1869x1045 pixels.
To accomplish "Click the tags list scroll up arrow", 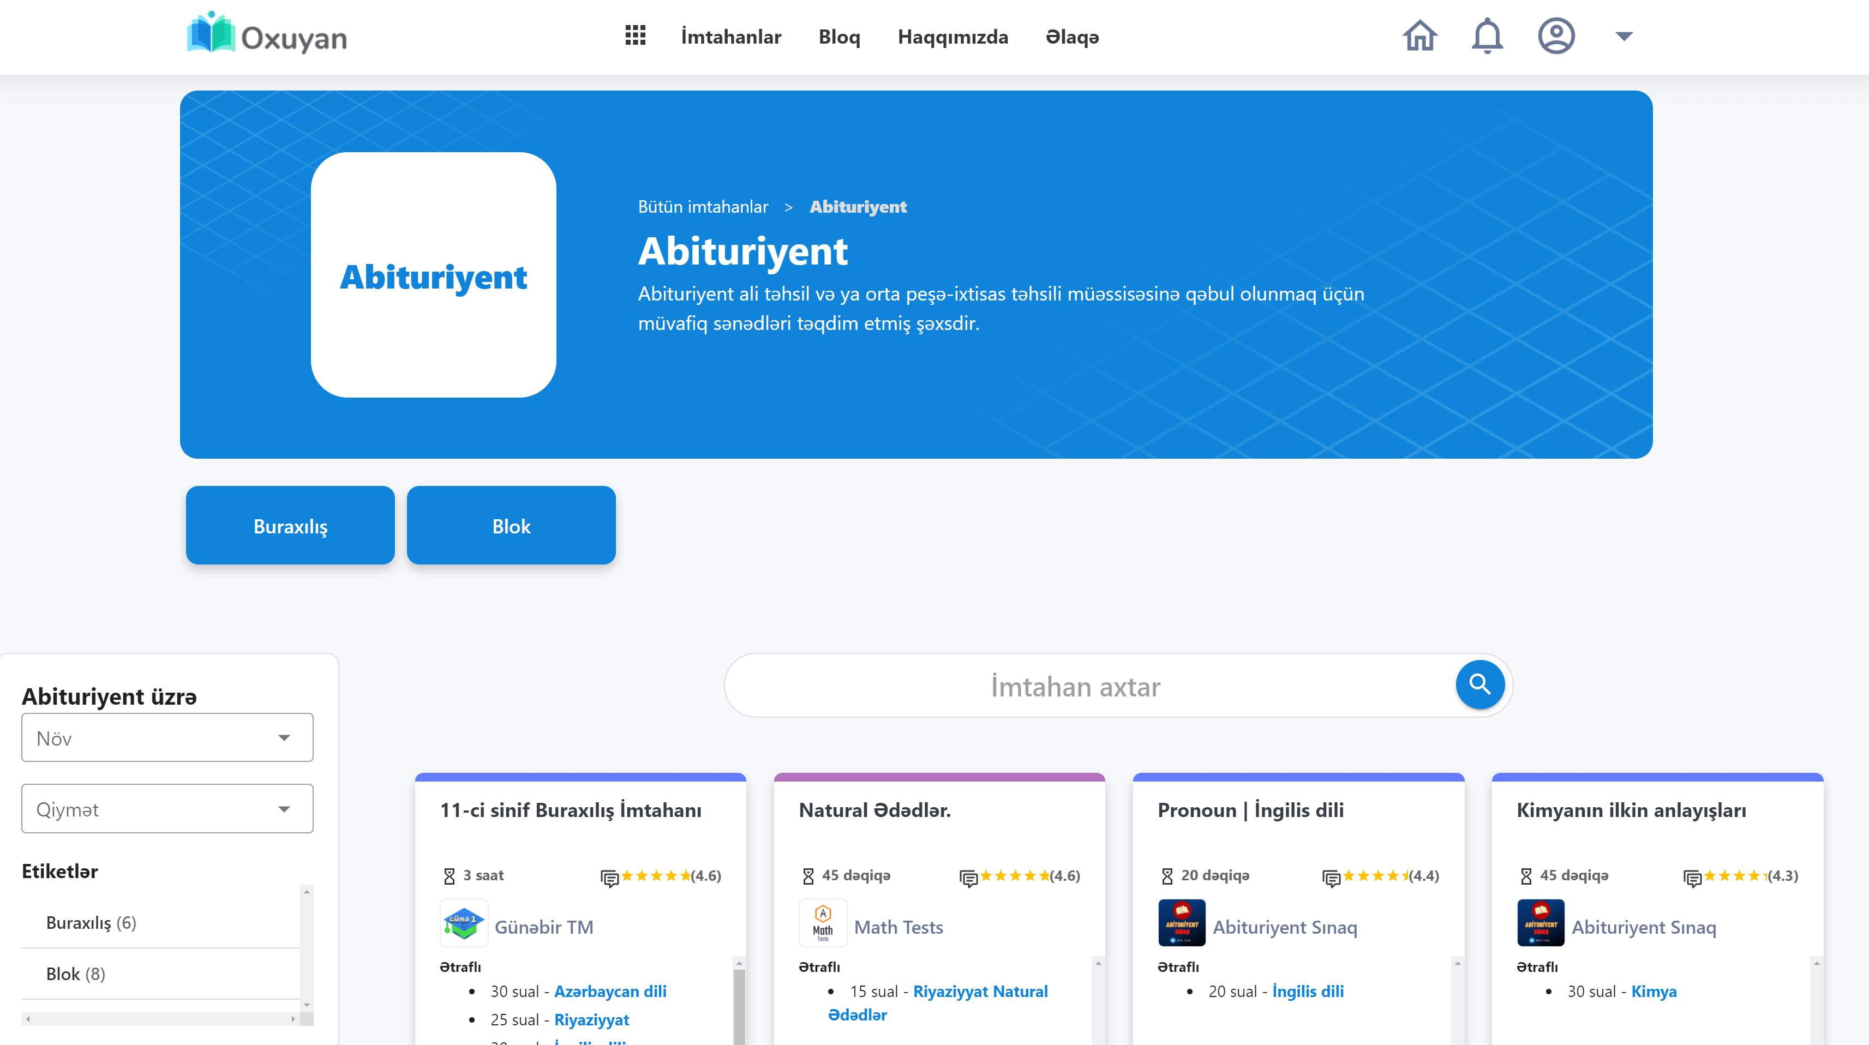I will [x=307, y=892].
